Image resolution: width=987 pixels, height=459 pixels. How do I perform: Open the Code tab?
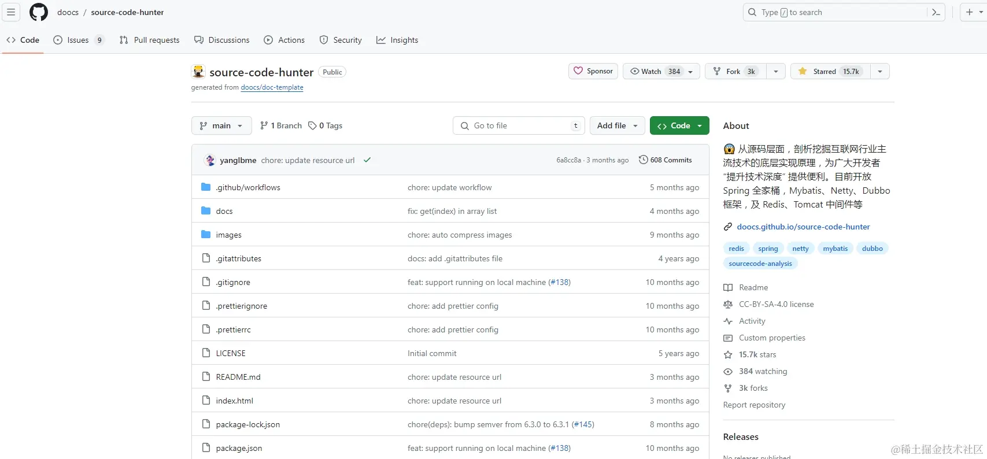click(23, 40)
